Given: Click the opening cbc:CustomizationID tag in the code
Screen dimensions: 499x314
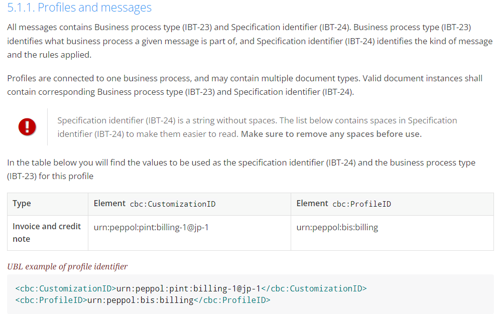Looking at the screenshot, I should point(66,288).
